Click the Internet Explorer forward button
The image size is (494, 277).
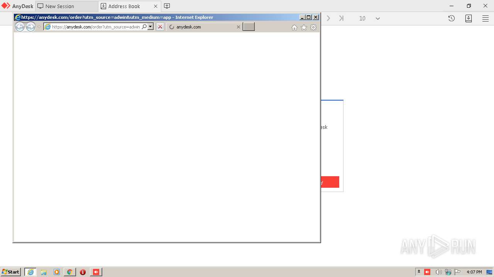30,27
